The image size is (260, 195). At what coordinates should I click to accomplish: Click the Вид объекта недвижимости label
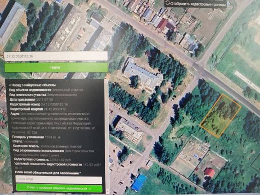(x=30, y=90)
